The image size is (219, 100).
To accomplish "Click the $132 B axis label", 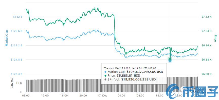I will coord(18,17).
